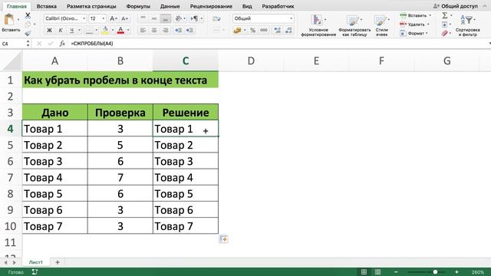This screenshot has height=276, width=491.
Task: Click the accounting currency format icon
Action: coord(237,31)
